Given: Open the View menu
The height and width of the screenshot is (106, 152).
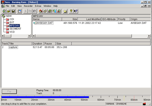Looking at the screenshot, I should click(x=19, y=6).
